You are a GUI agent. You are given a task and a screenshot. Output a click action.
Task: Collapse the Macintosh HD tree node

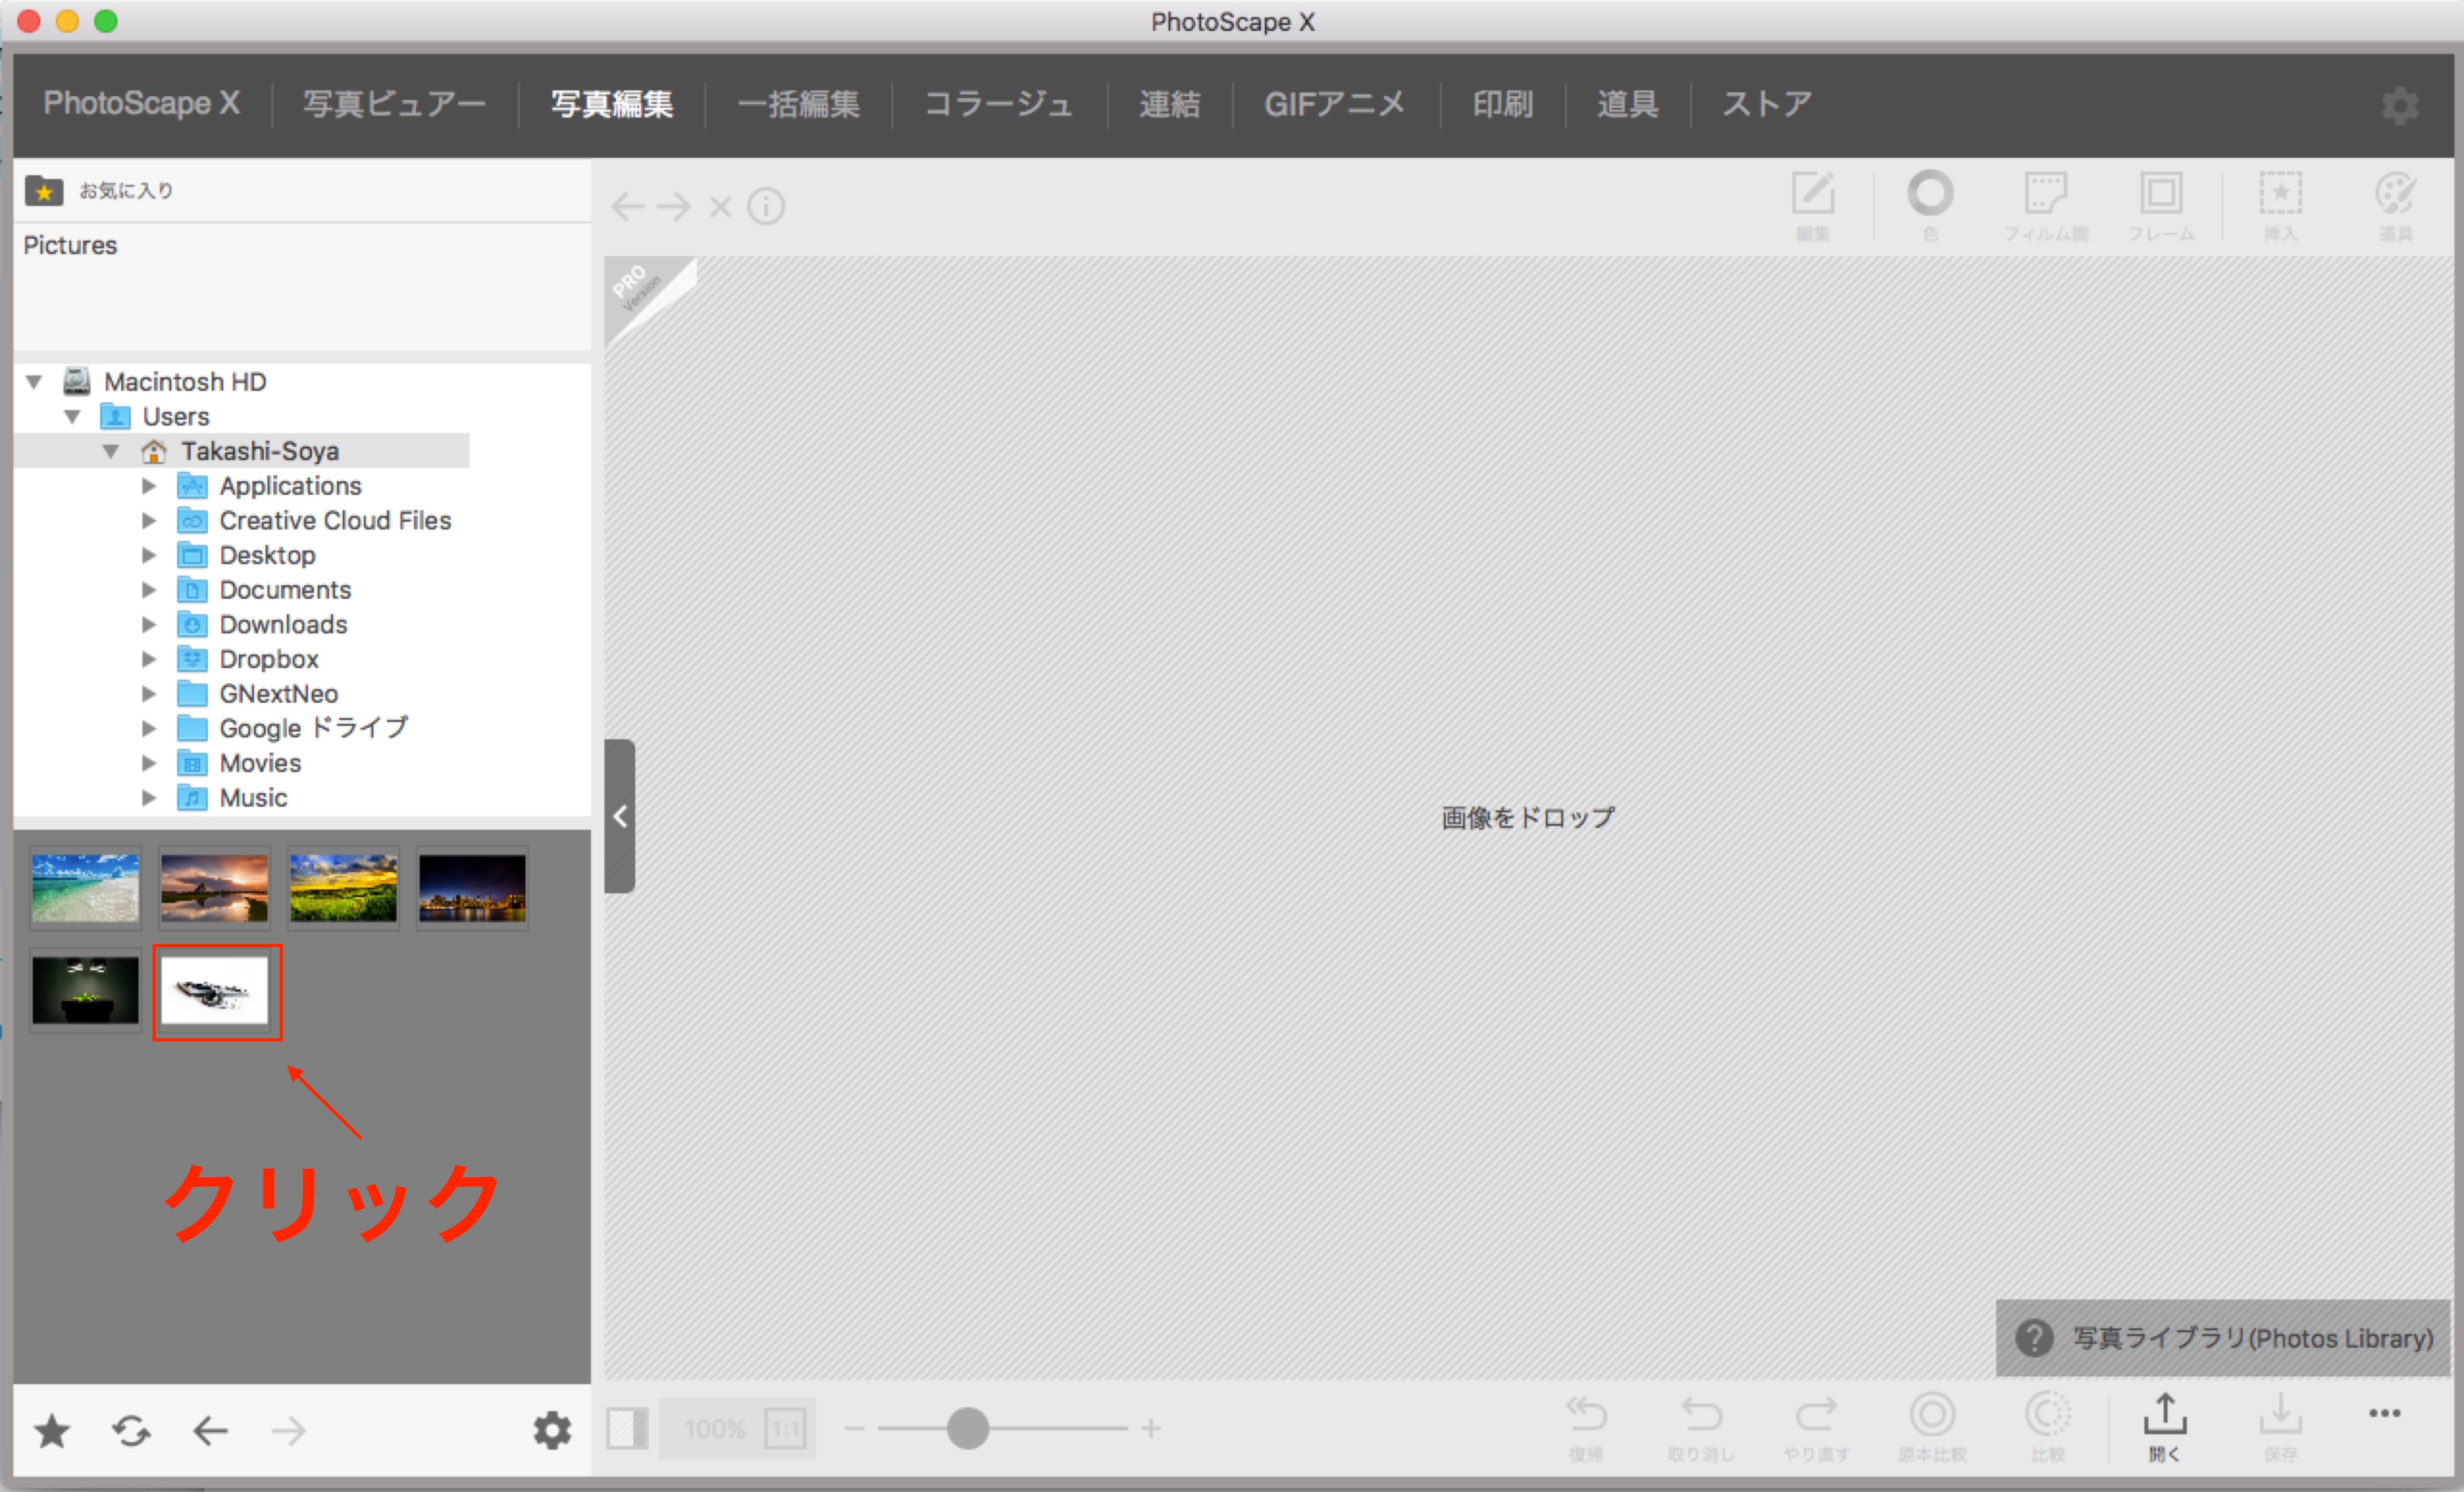pos(34,382)
